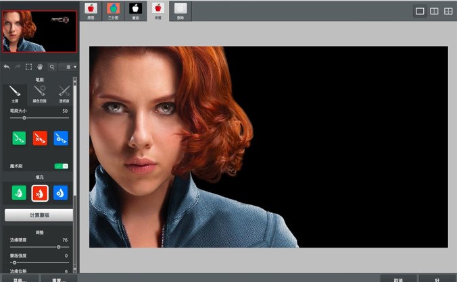Screen dimensions: 457x282
Task: Click the green fill bucket icon
Action: (x=18, y=192)
